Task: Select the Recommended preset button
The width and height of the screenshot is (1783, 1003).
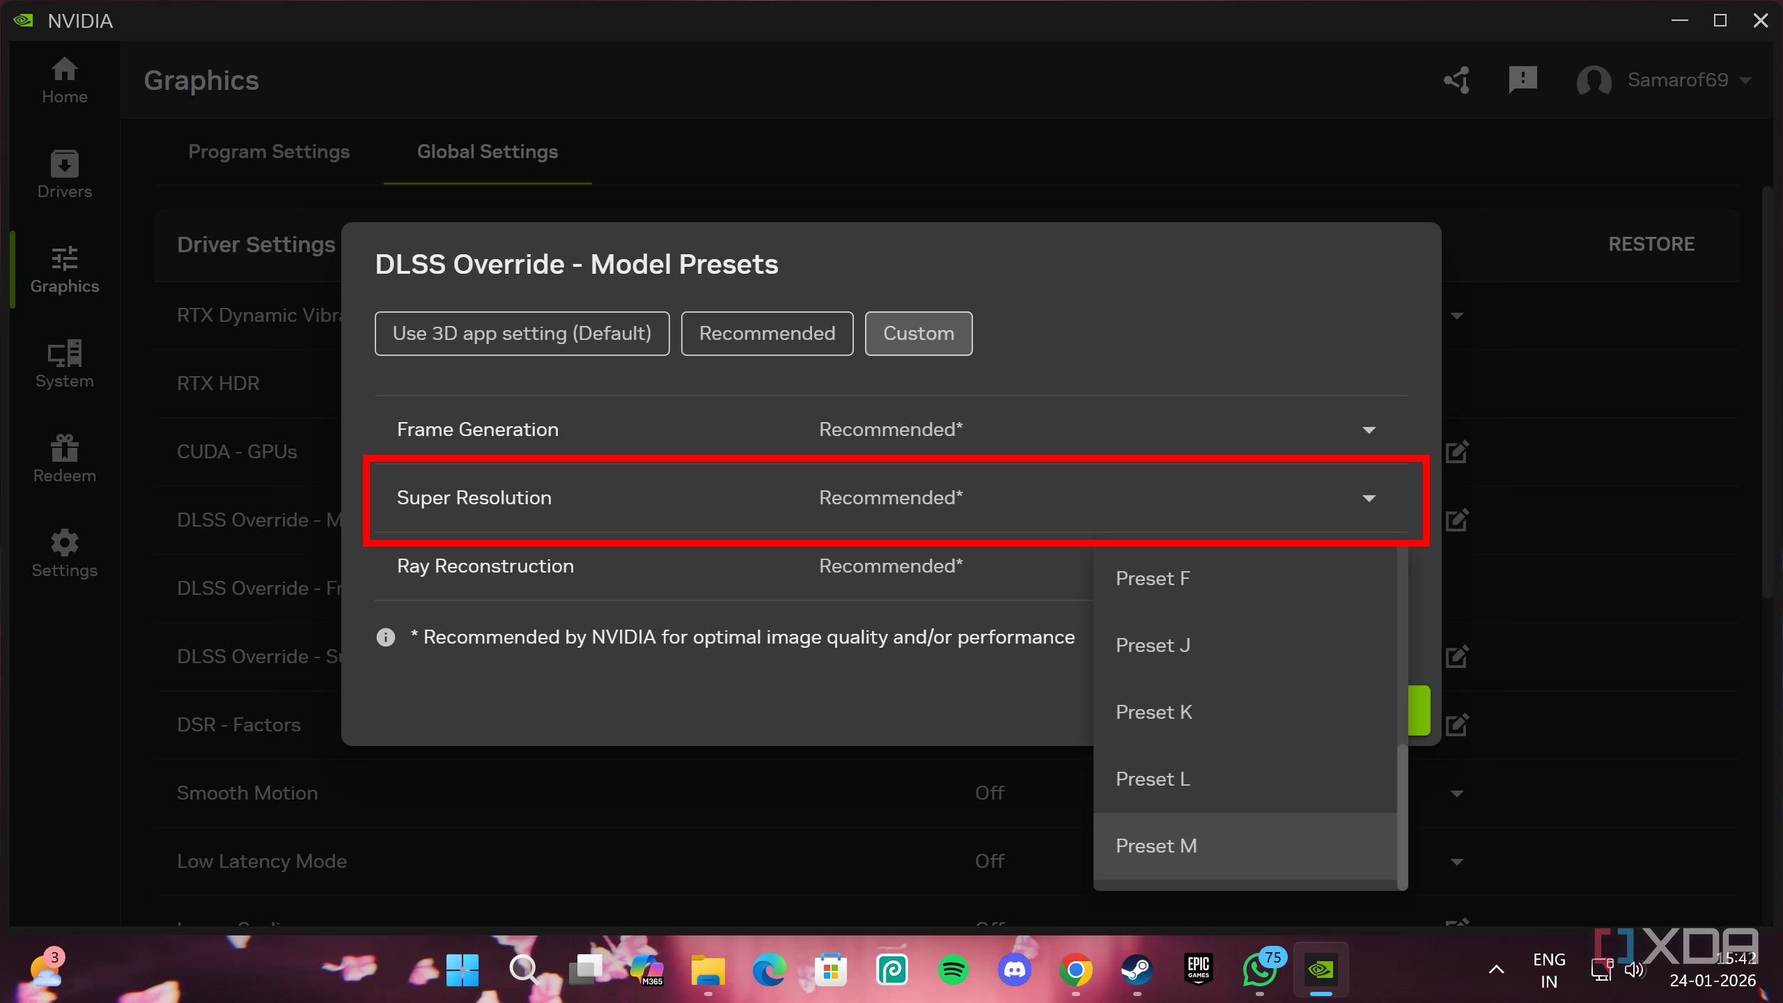Action: (x=767, y=334)
